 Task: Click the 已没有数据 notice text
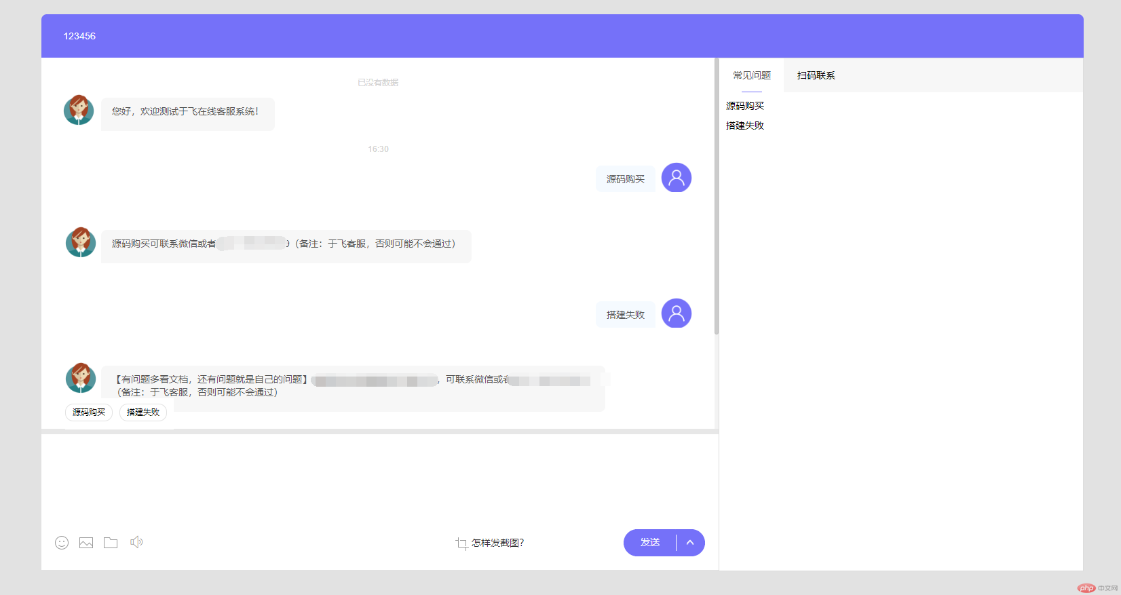378,83
